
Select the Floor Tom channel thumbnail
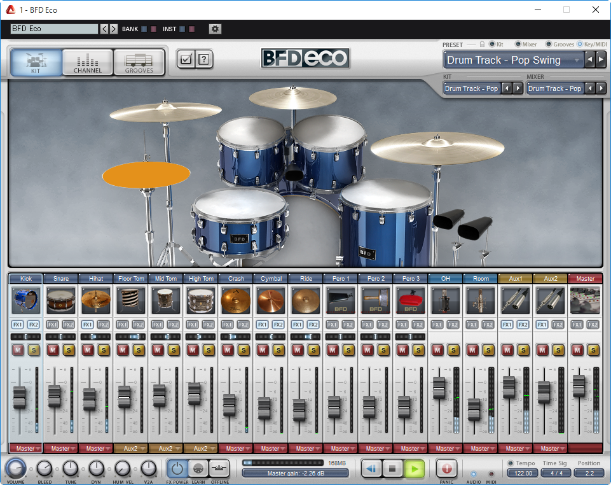pyautogui.click(x=131, y=300)
